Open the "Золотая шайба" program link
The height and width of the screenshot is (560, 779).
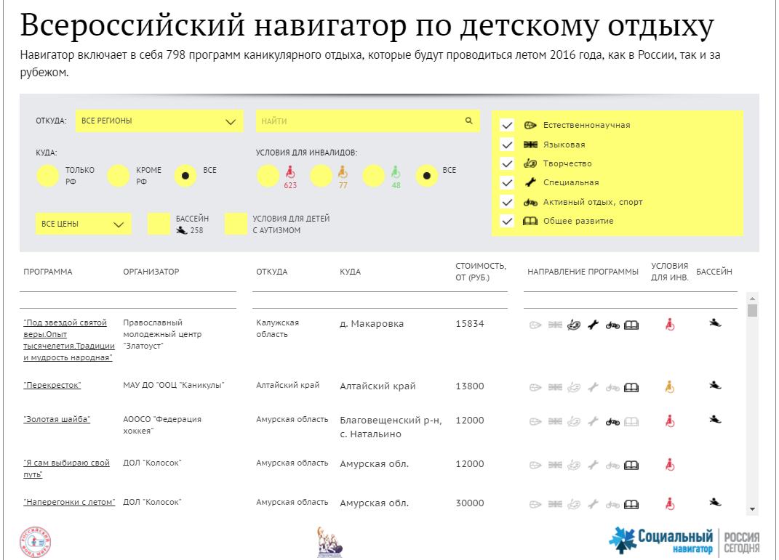tap(57, 419)
